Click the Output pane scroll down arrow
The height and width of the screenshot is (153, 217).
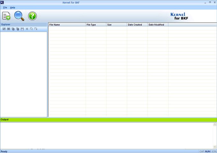[215, 147]
